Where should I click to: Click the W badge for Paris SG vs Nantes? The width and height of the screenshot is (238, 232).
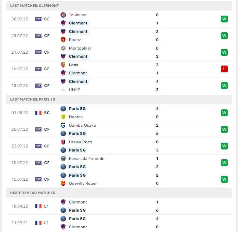(224, 113)
